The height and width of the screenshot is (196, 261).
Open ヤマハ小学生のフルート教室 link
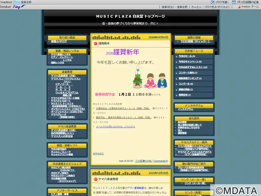(x=65, y=98)
